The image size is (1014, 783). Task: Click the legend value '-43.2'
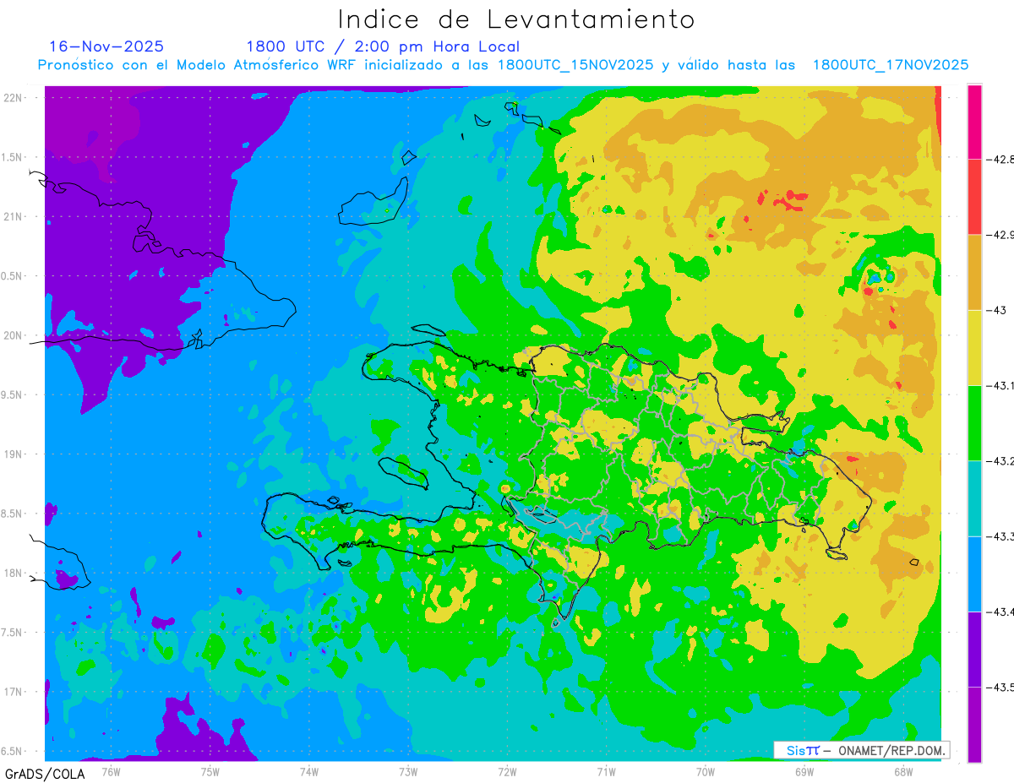[x=1001, y=461]
